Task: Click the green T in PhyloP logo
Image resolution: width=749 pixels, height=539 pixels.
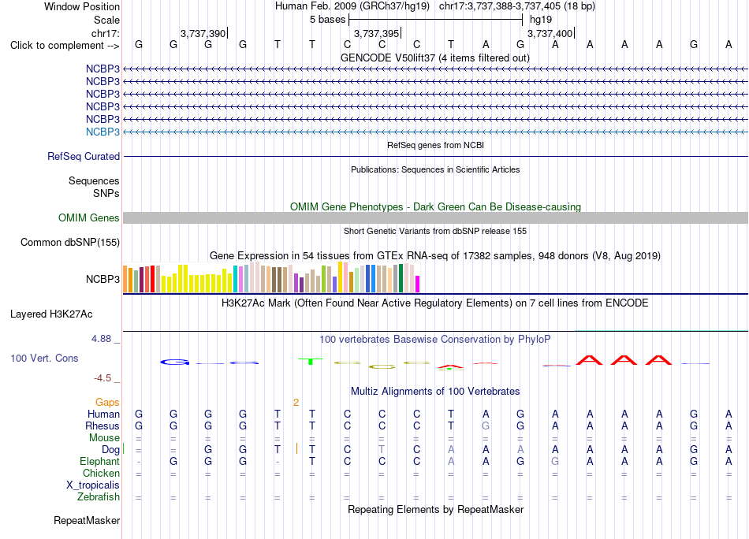Action: point(311,362)
